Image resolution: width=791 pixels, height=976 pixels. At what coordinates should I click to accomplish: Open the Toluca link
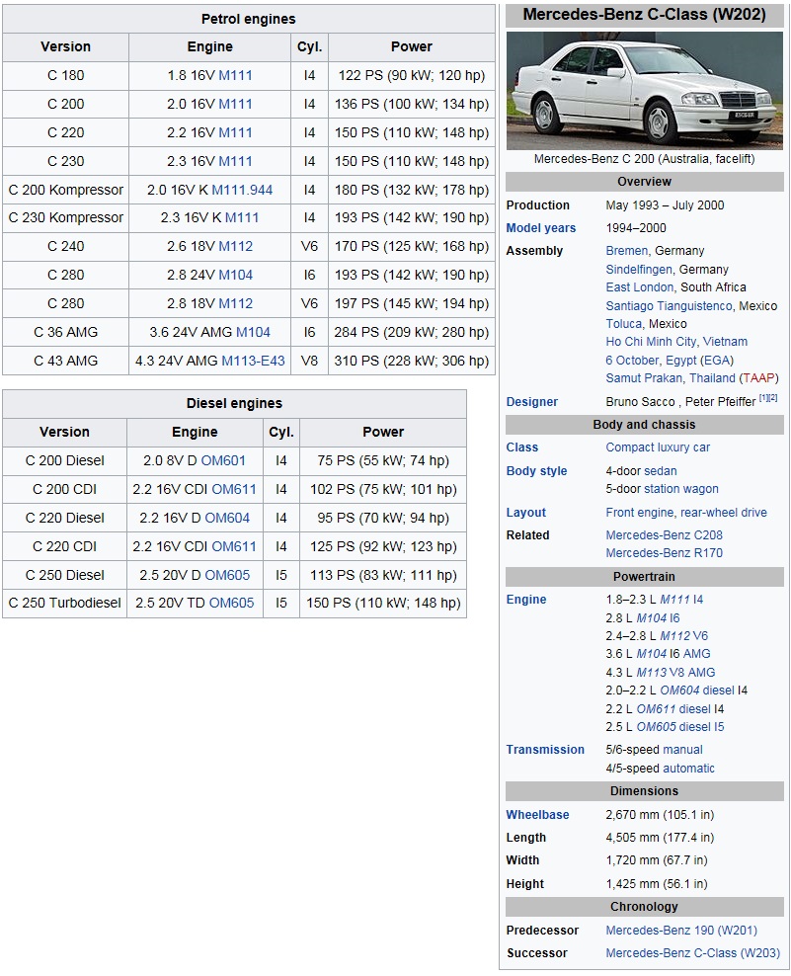point(623,324)
